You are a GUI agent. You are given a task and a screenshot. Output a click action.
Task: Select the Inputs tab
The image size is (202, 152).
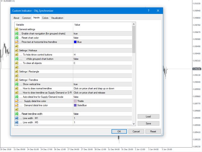[37, 18]
